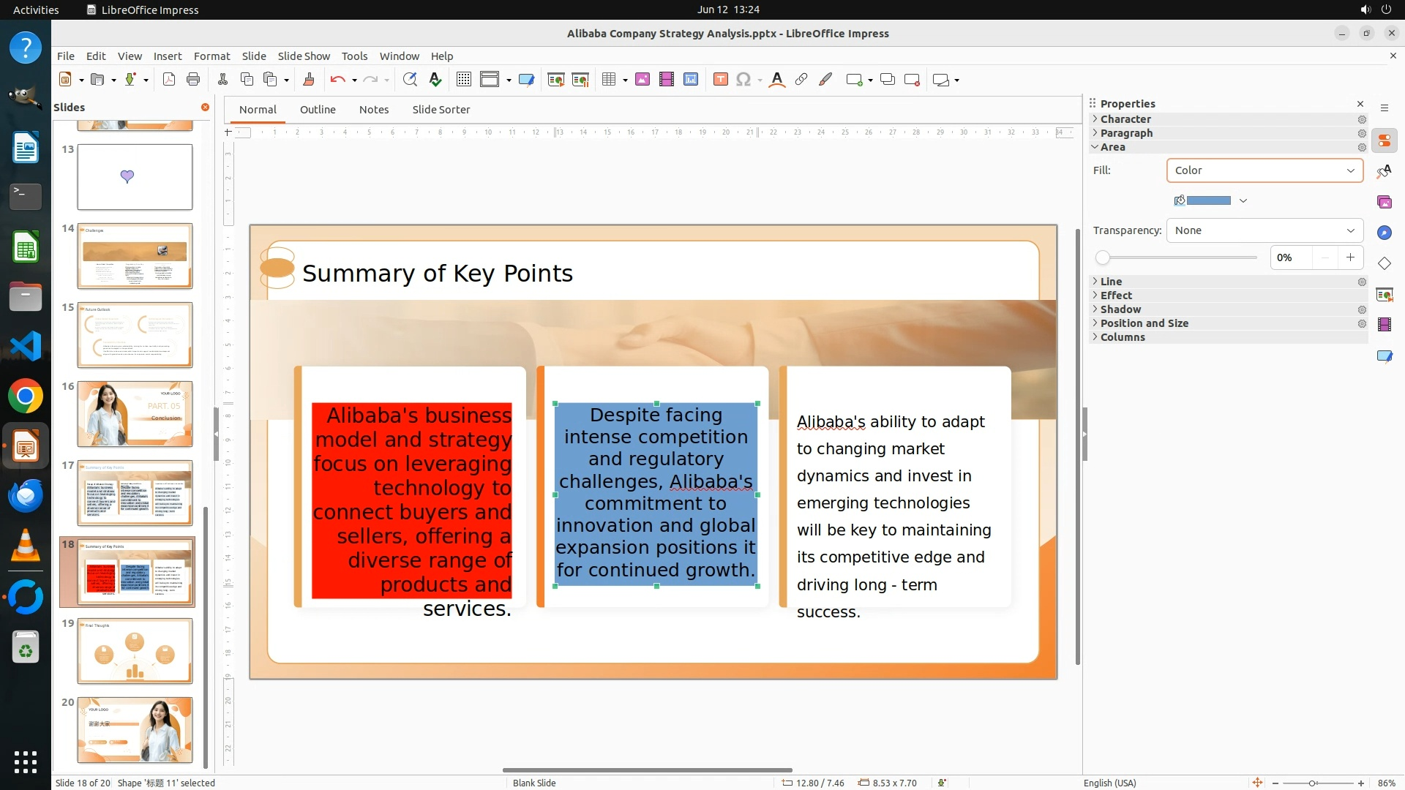
Task: Switch to the Outline view tab
Action: [318, 110]
